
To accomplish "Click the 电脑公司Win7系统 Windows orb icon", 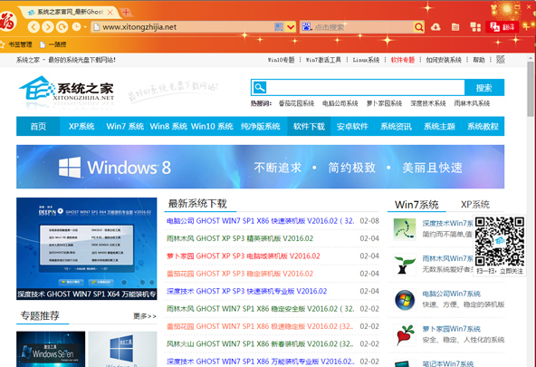I will pyautogui.click(x=405, y=300).
